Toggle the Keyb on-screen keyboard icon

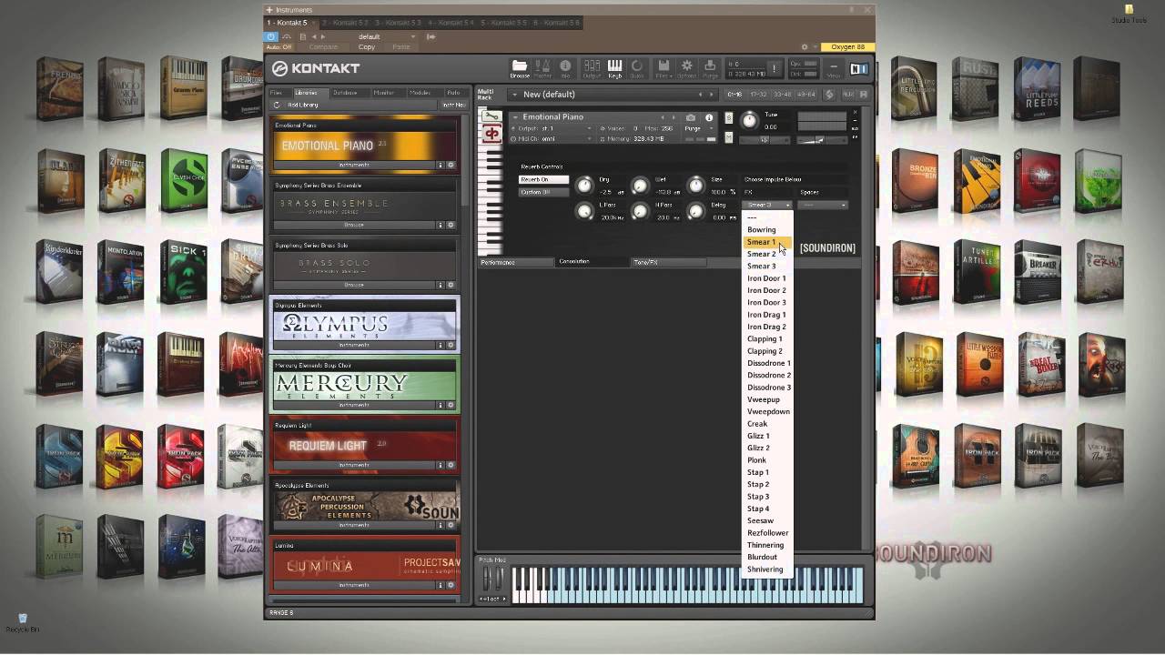click(614, 67)
